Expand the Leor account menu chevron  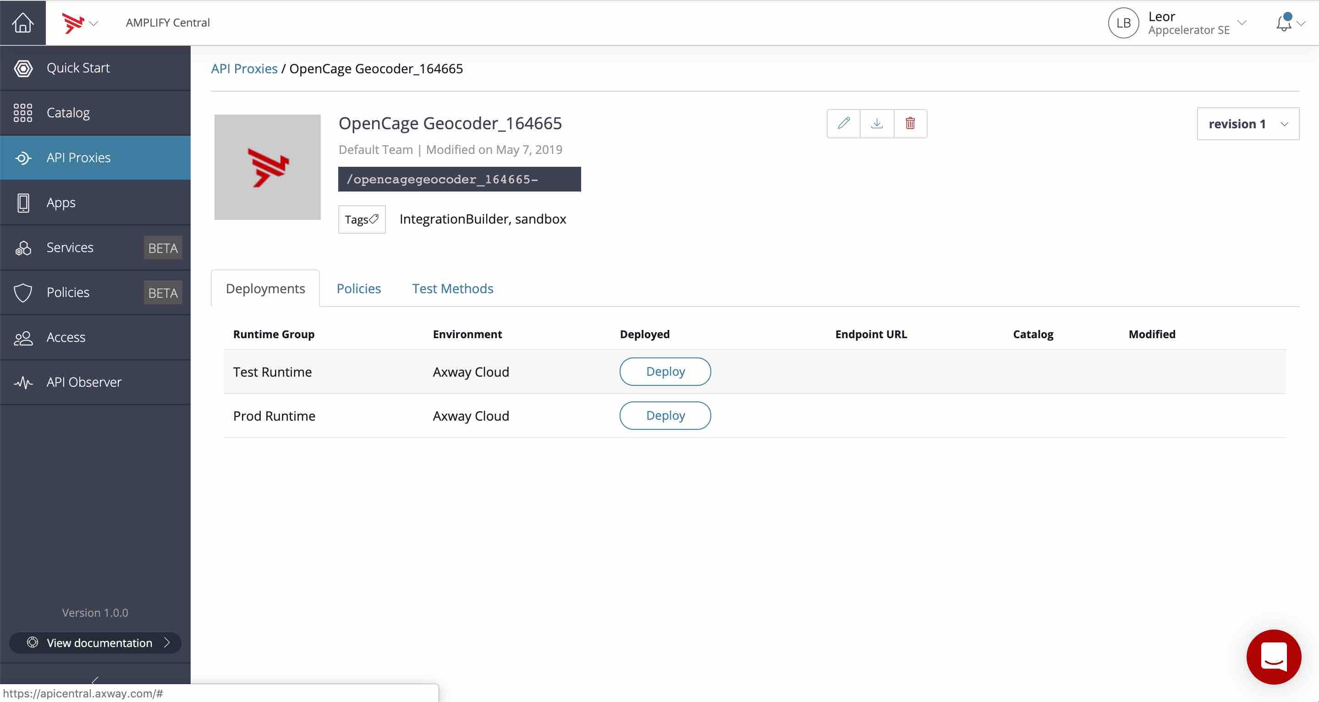point(1242,22)
